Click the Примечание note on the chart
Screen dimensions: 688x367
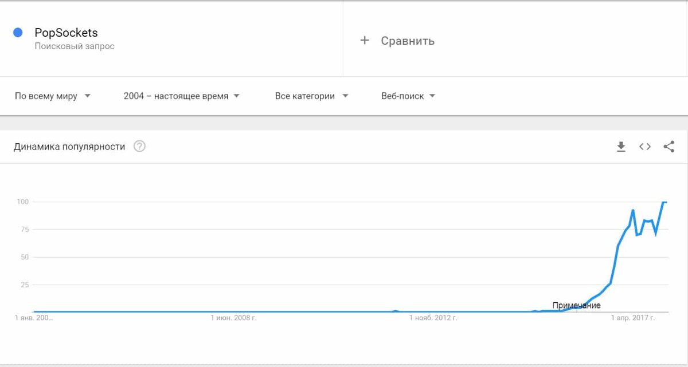coord(576,306)
